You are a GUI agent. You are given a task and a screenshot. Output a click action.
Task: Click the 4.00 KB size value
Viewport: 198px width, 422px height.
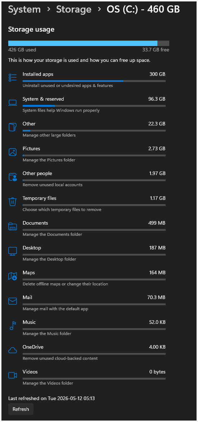pyautogui.click(x=157, y=347)
